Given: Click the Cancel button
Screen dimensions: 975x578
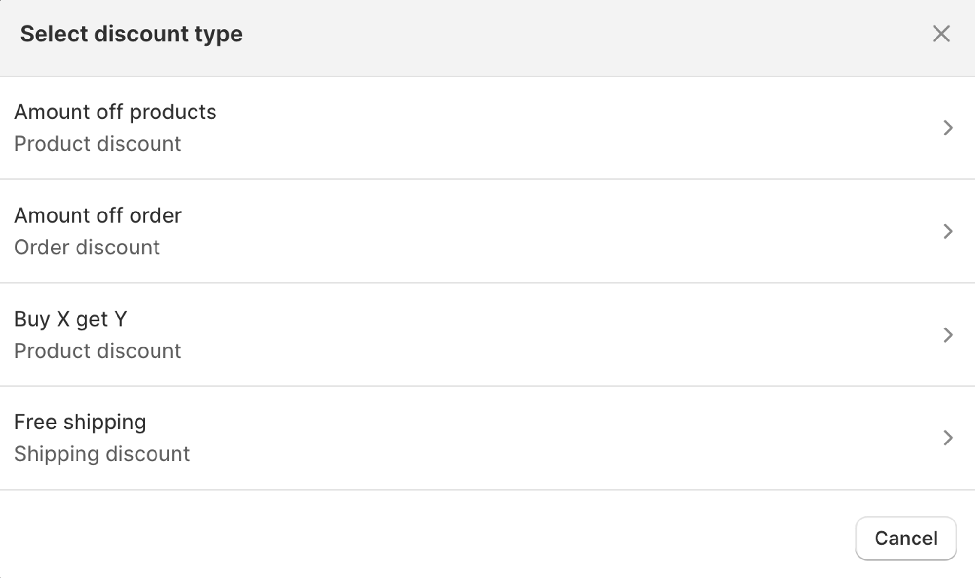Looking at the screenshot, I should point(906,539).
